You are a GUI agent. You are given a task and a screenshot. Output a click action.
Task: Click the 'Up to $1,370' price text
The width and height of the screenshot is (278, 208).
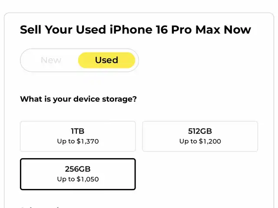(78, 141)
